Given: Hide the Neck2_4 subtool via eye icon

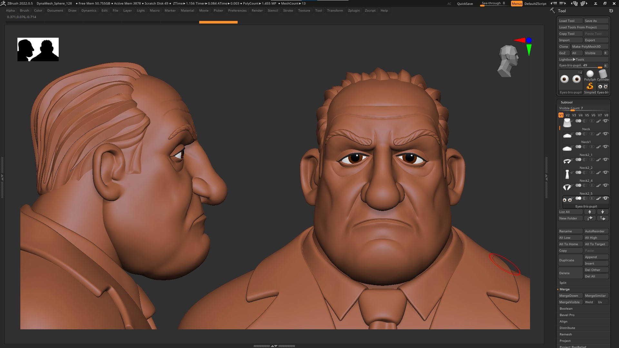Looking at the screenshot, I should pyautogui.click(x=605, y=172).
